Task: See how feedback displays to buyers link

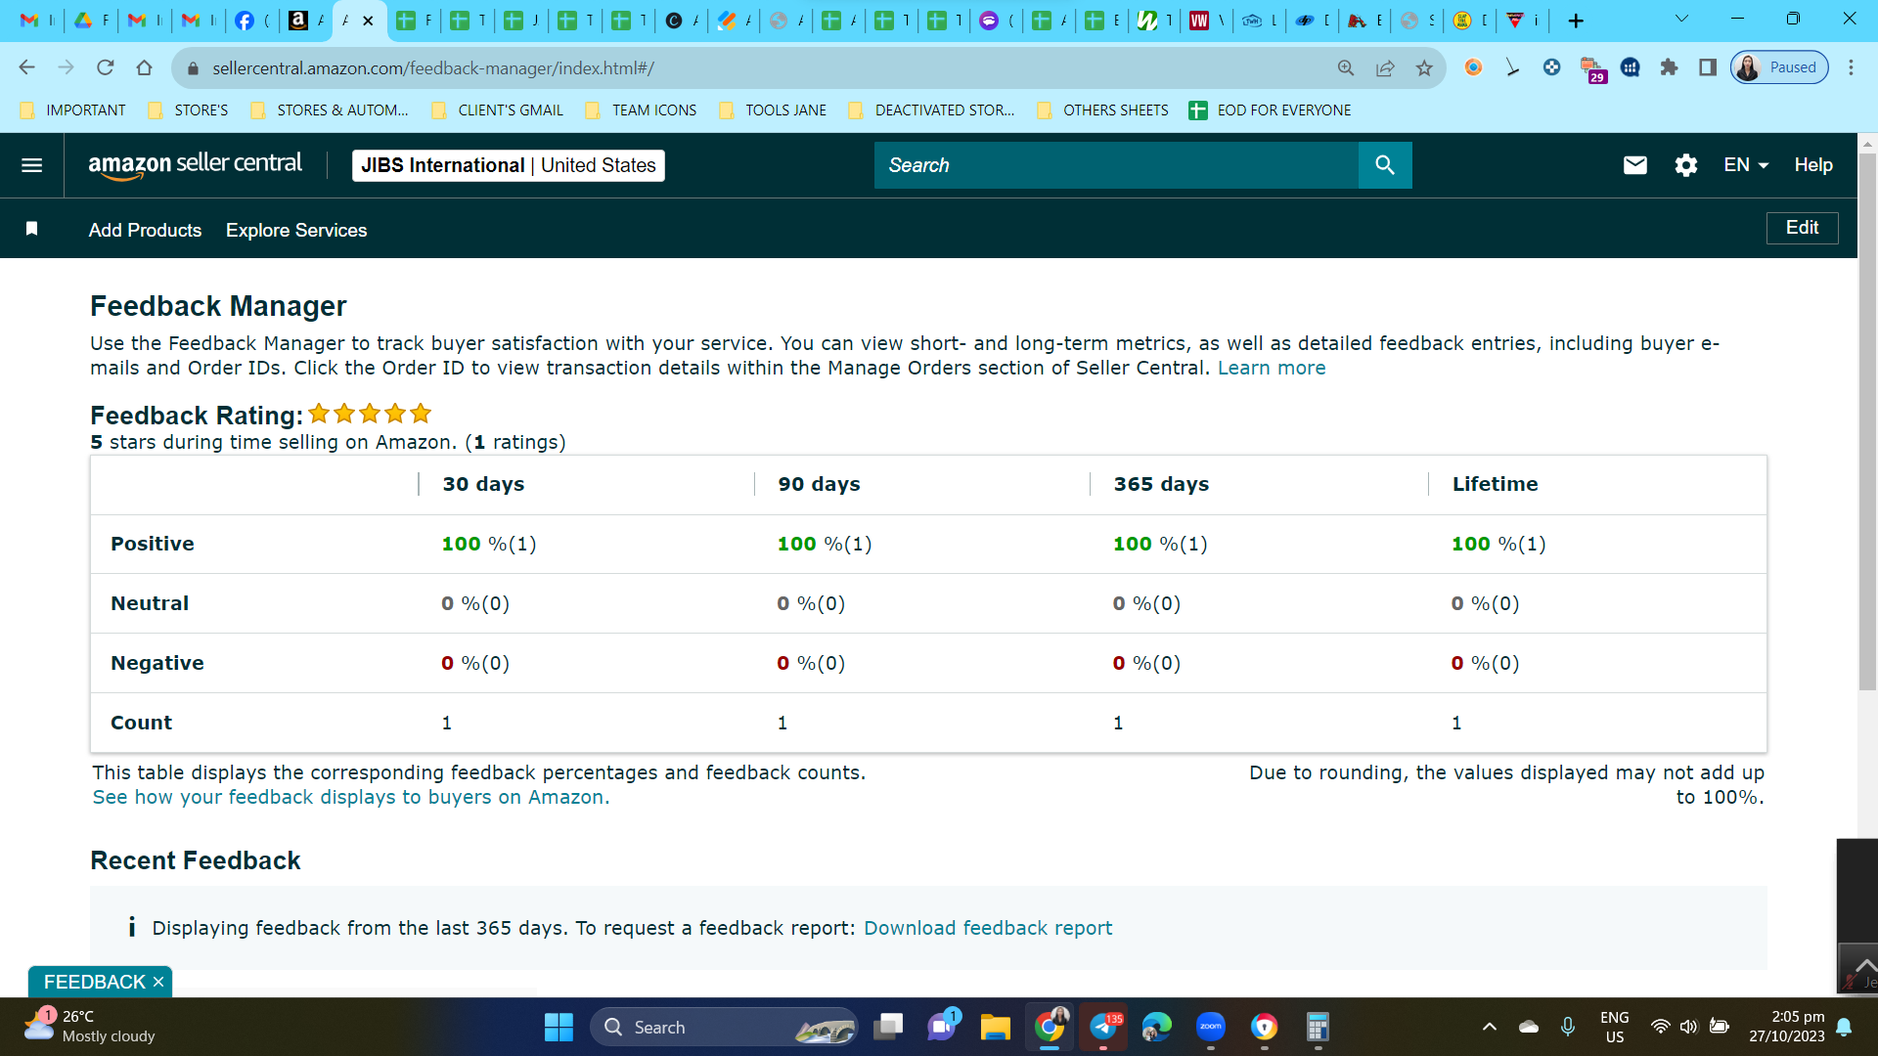Action: 351,797
